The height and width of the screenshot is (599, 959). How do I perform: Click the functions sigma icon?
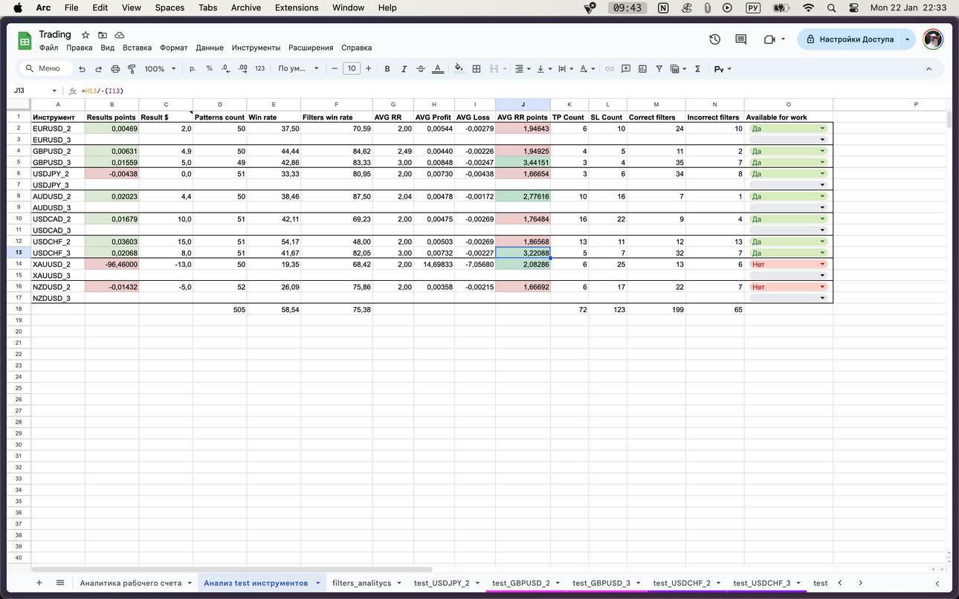697,69
